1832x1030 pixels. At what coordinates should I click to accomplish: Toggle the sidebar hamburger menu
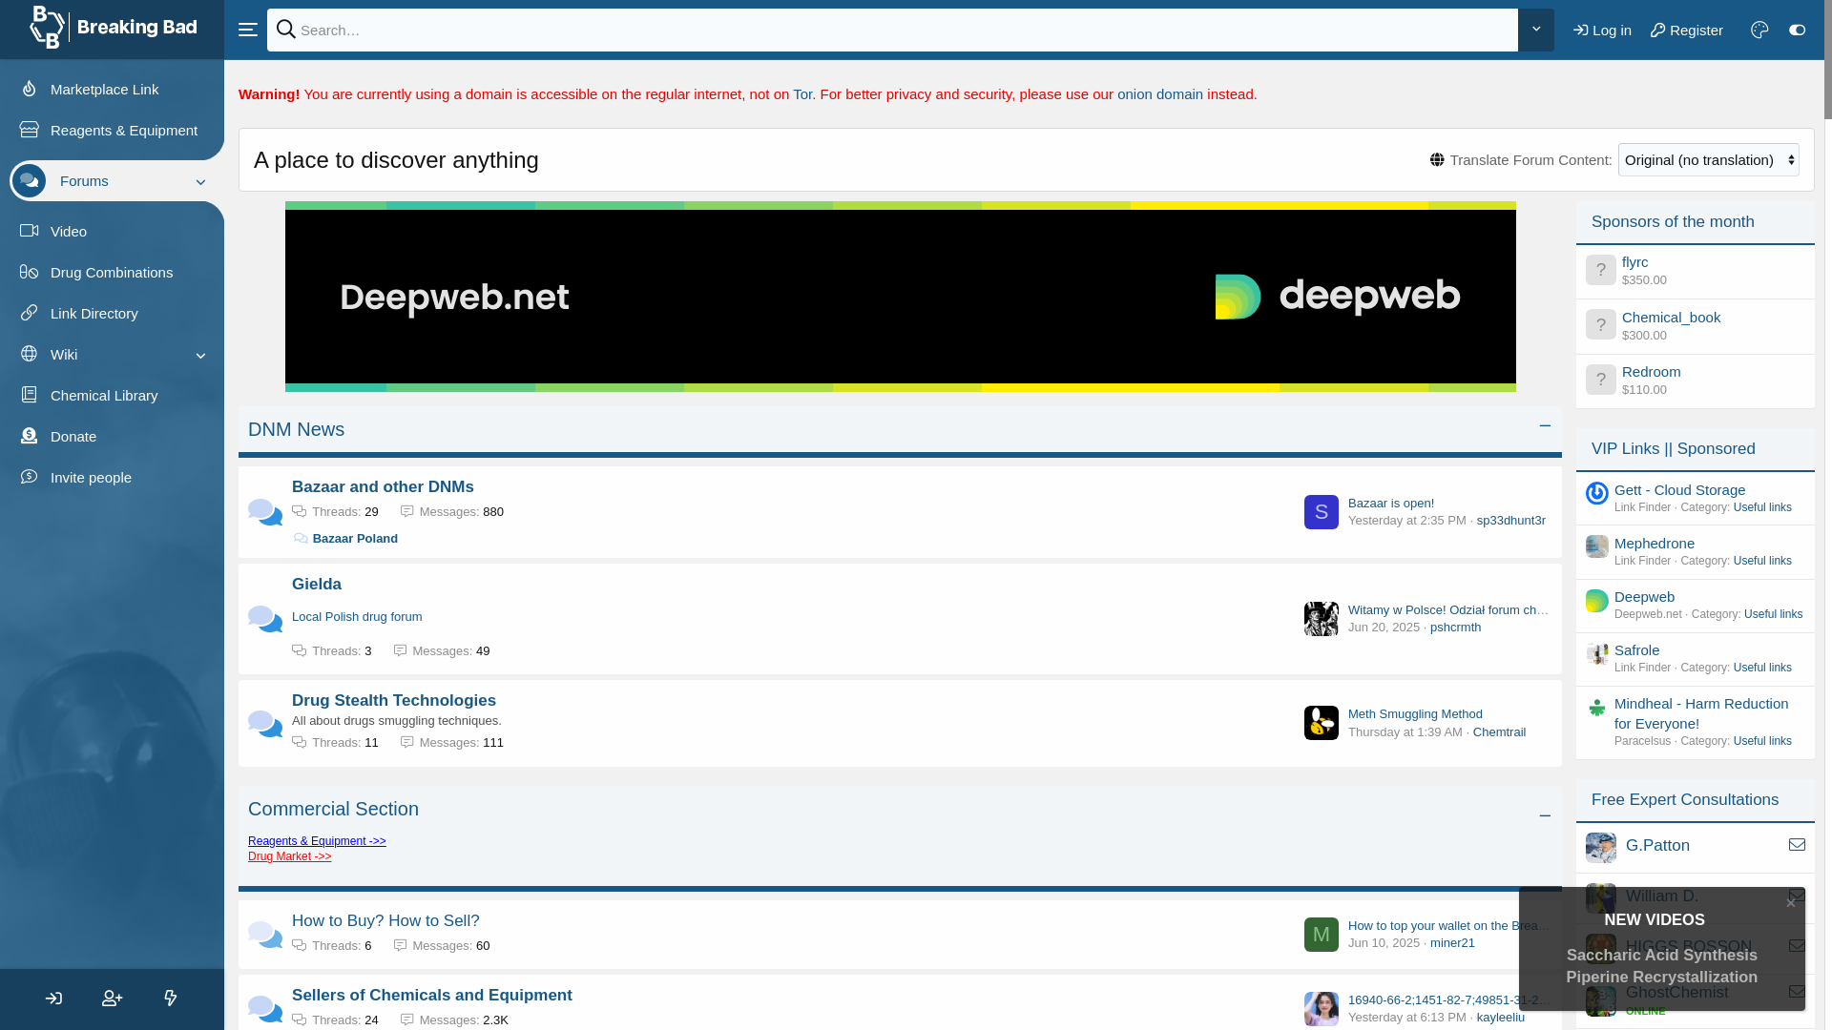[247, 30]
